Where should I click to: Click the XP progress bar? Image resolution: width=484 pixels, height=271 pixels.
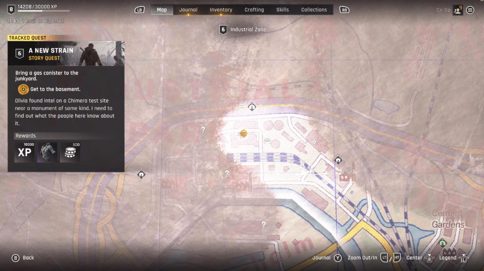pyautogui.click(x=43, y=11)
